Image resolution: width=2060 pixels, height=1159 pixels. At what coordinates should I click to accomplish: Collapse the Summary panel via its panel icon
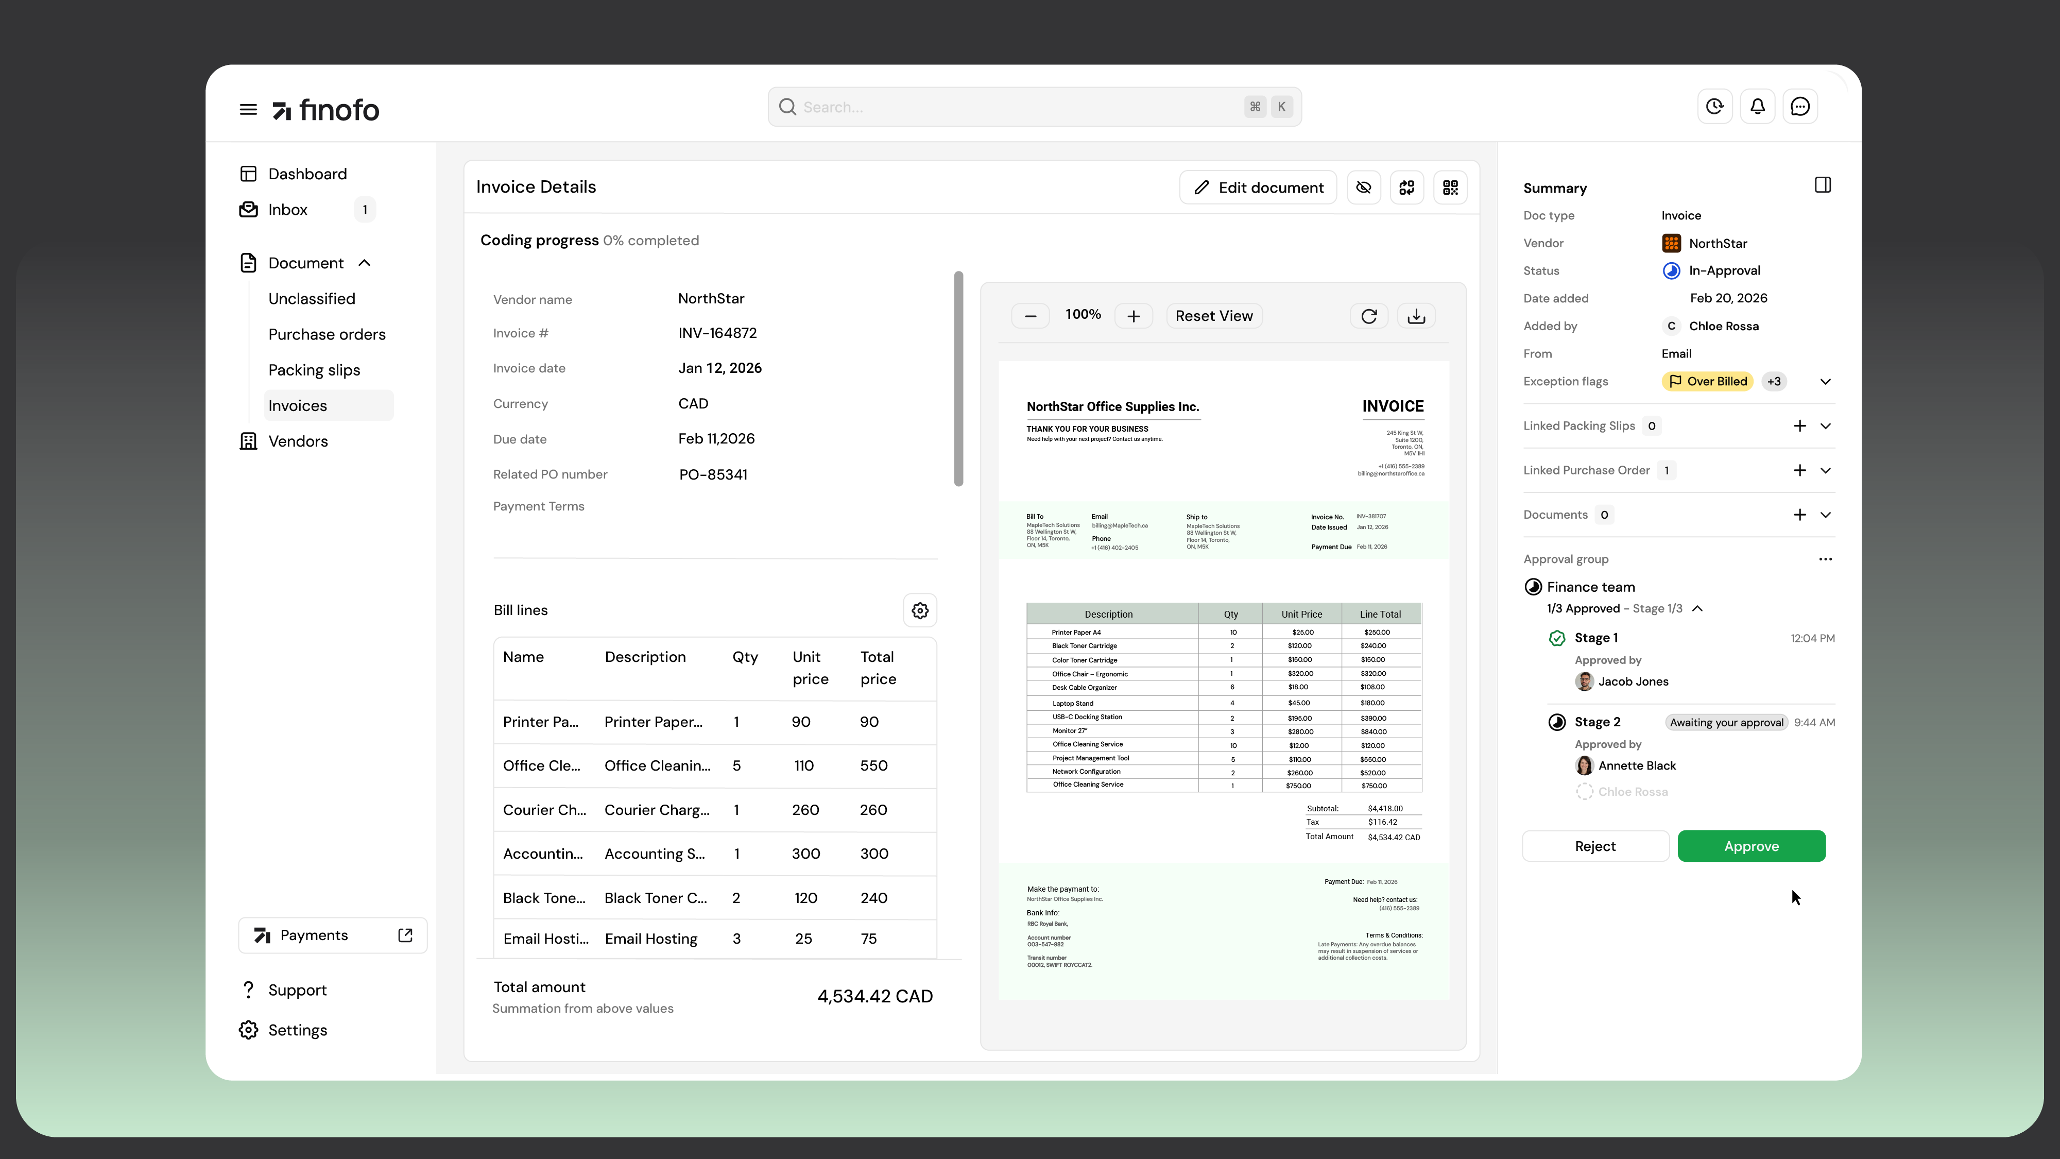coord(1823,185)
